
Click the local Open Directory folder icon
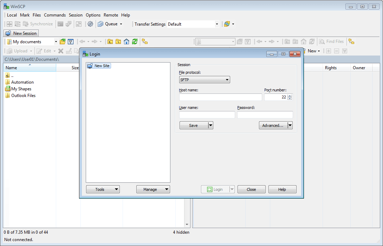point(63,41)
